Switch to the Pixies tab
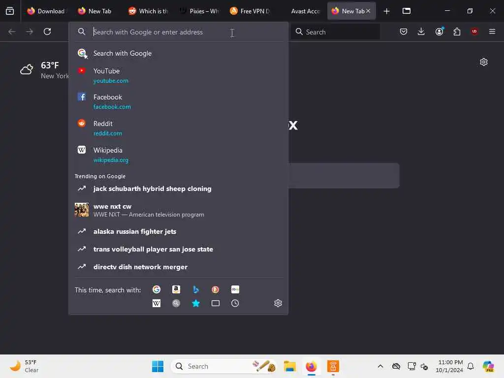 click(x=199, y=11)
